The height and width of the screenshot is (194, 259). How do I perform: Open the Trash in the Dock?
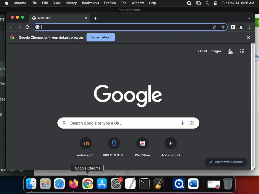coord(228,183)
